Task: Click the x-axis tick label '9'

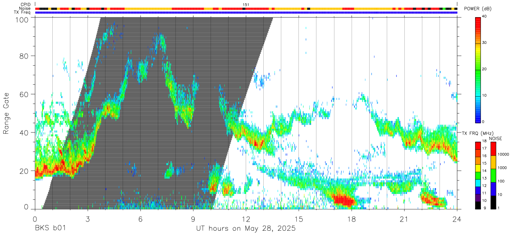Action: point(193,219)
